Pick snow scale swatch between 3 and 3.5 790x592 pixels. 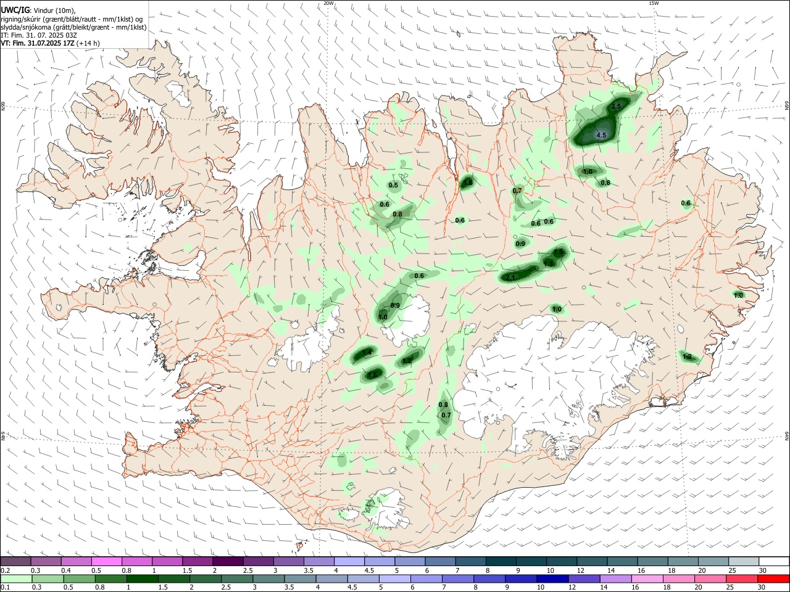point(288,562)
